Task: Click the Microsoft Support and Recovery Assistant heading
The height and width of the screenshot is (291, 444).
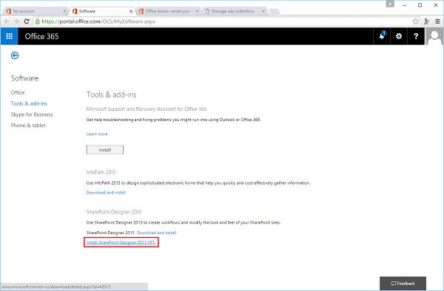Action: [x=147, y=109]
